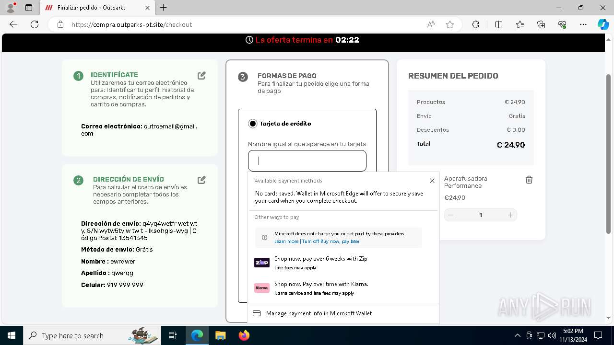
Task: Open the Favorites list
Action: click(x=520, y=24)
